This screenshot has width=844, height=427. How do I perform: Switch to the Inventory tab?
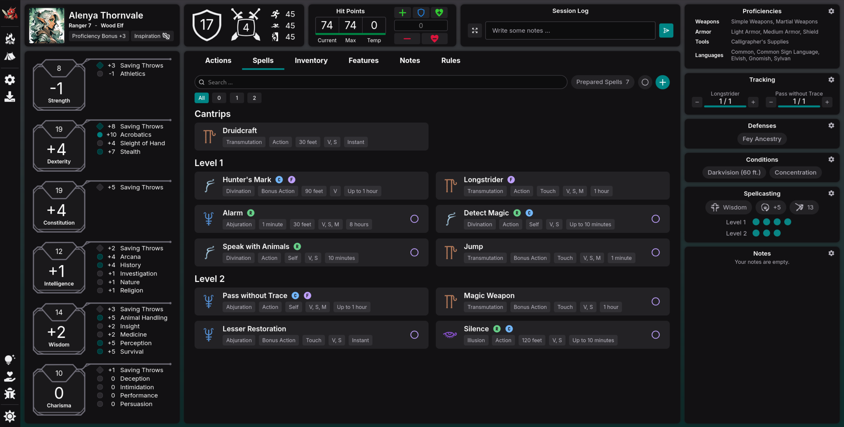point(311,61)
